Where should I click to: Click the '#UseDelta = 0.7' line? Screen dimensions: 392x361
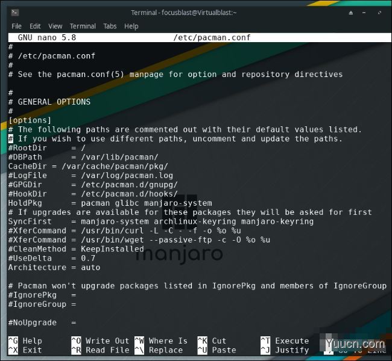point(52,259)
